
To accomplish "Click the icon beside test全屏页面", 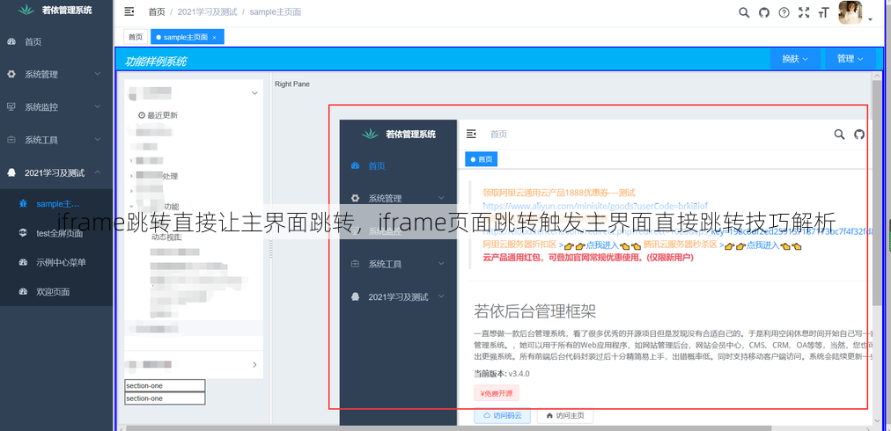I will pos(23,233).
